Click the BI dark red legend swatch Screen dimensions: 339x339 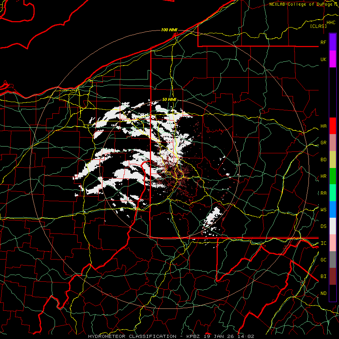[333, 276]
